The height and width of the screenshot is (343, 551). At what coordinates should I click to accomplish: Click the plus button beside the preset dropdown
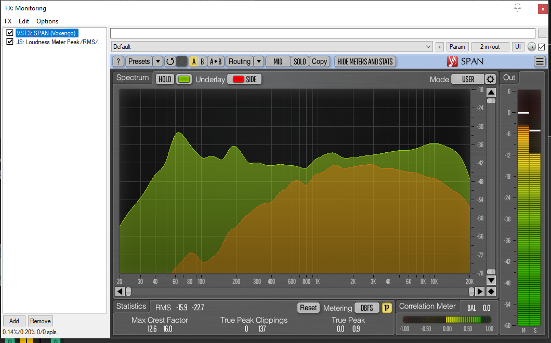coord(439,47)
